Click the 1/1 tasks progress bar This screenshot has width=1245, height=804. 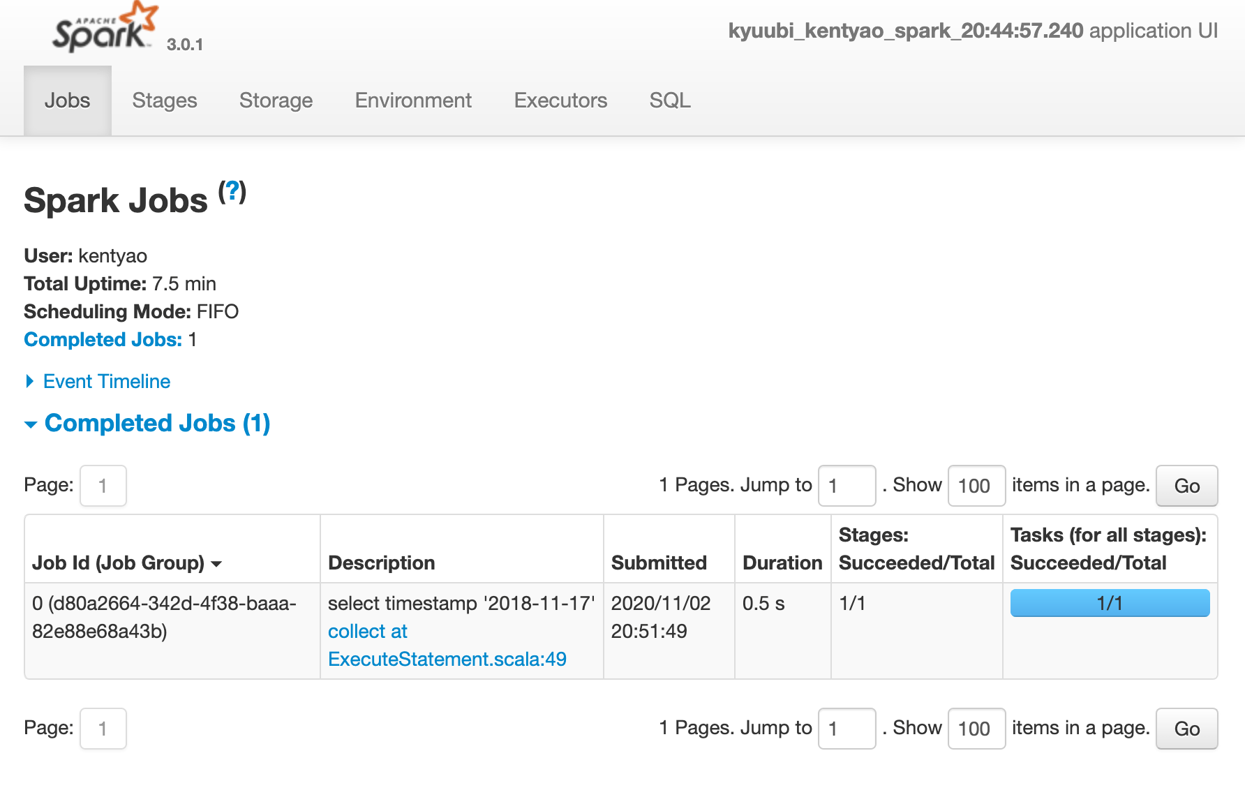coord(1110,603)
